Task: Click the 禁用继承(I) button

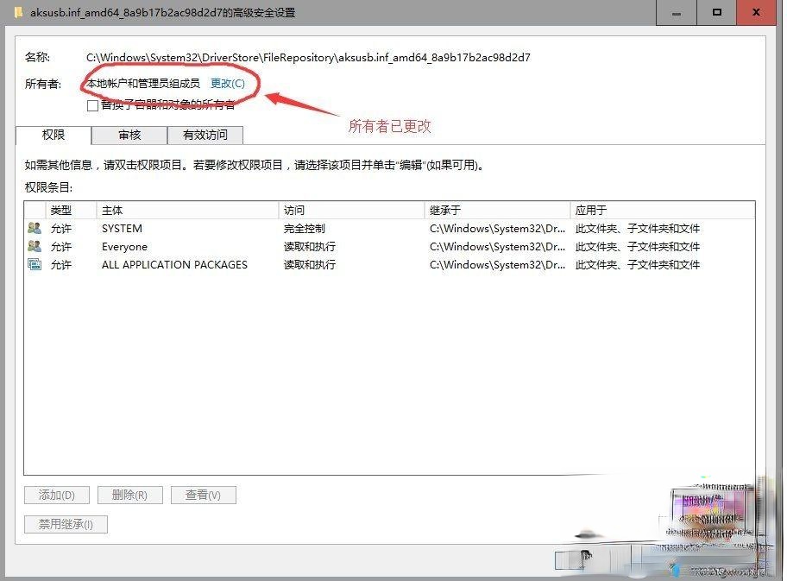Action: click(65, 524)
